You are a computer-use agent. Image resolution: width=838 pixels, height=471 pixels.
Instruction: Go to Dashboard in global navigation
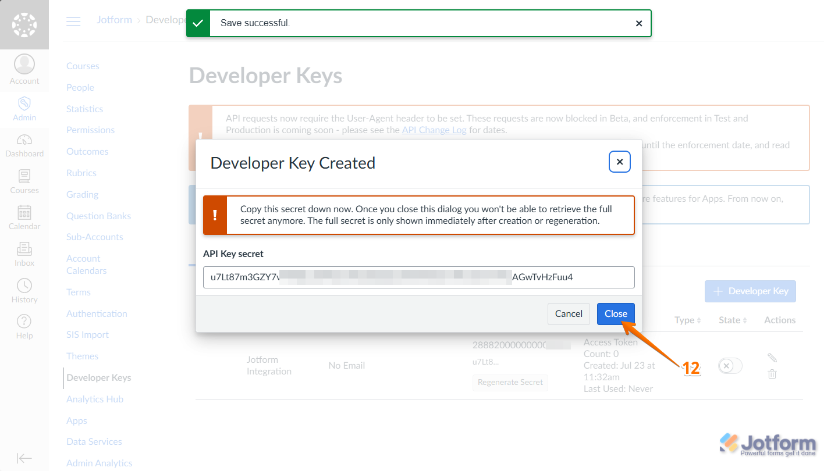click(x=24, y=145)
